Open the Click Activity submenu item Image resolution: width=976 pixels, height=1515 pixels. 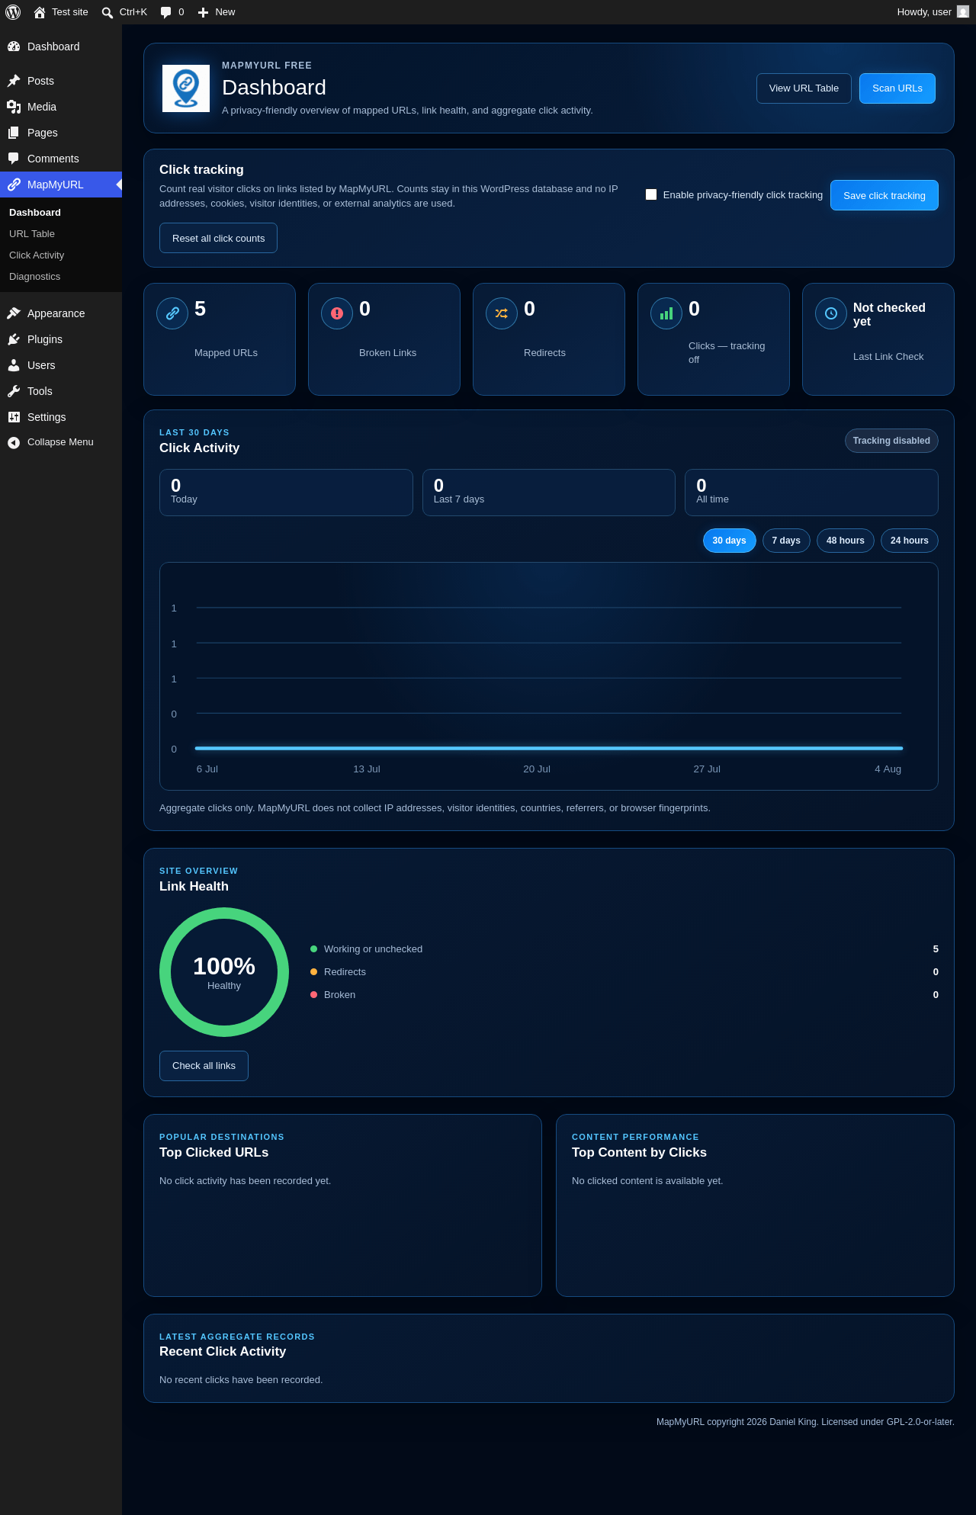pyautogui.click(x=61, y=255)
